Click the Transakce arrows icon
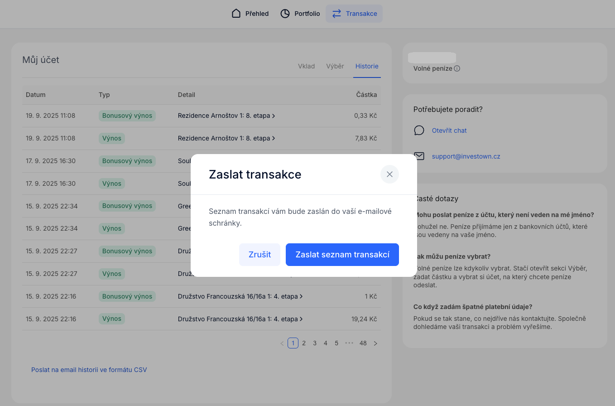Viewport: 615px width, 406px height. pos(336,14)
